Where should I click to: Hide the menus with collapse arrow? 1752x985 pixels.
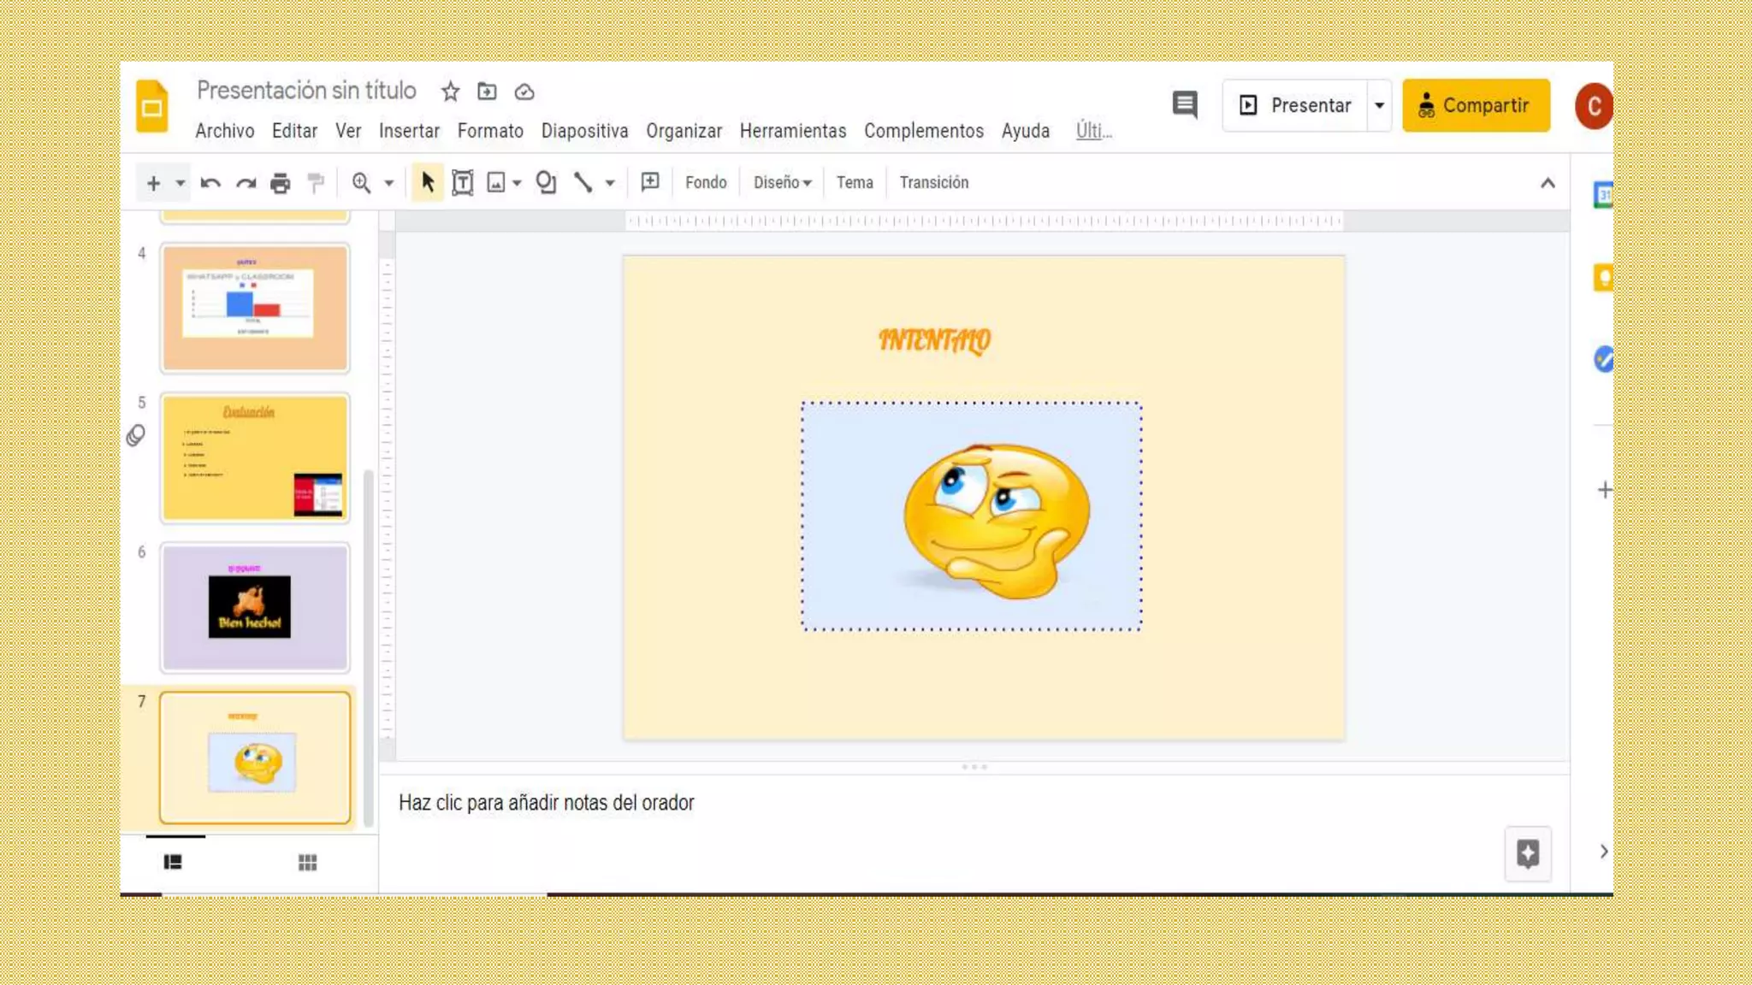click(1548, 183)
